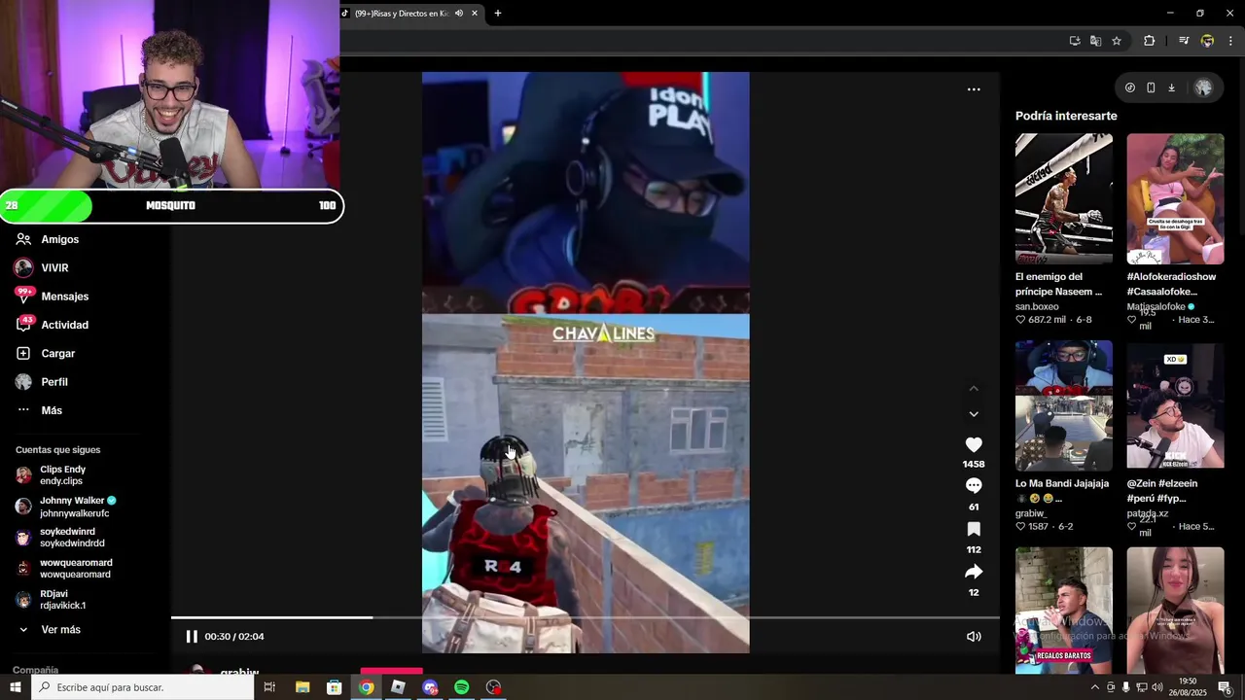Mute the video with the speaker icon

pos(974,637)
